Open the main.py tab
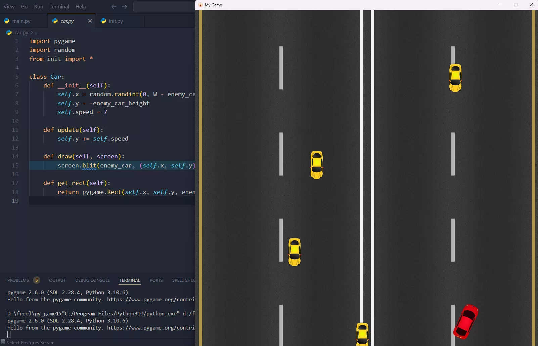 (x=21, y=21)
